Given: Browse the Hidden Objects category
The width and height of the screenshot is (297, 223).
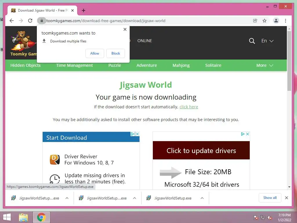Looking at the screenshot, I should point(26,65).
